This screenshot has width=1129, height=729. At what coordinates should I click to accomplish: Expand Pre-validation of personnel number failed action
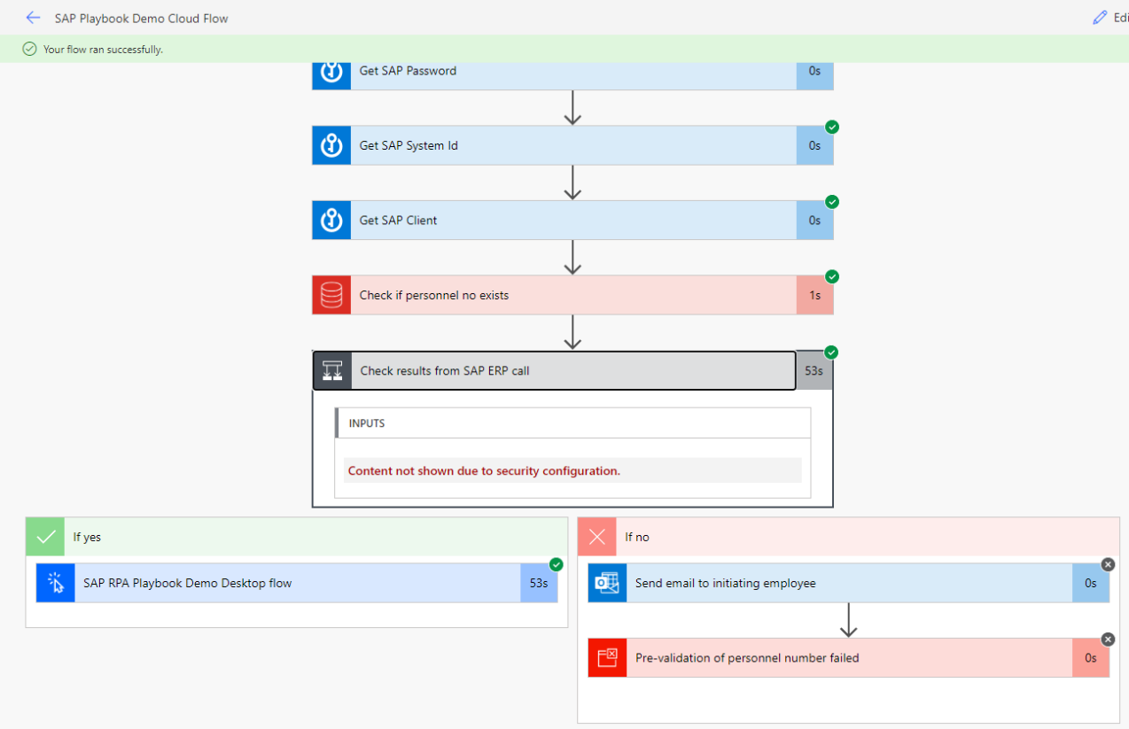coord(849,657)
